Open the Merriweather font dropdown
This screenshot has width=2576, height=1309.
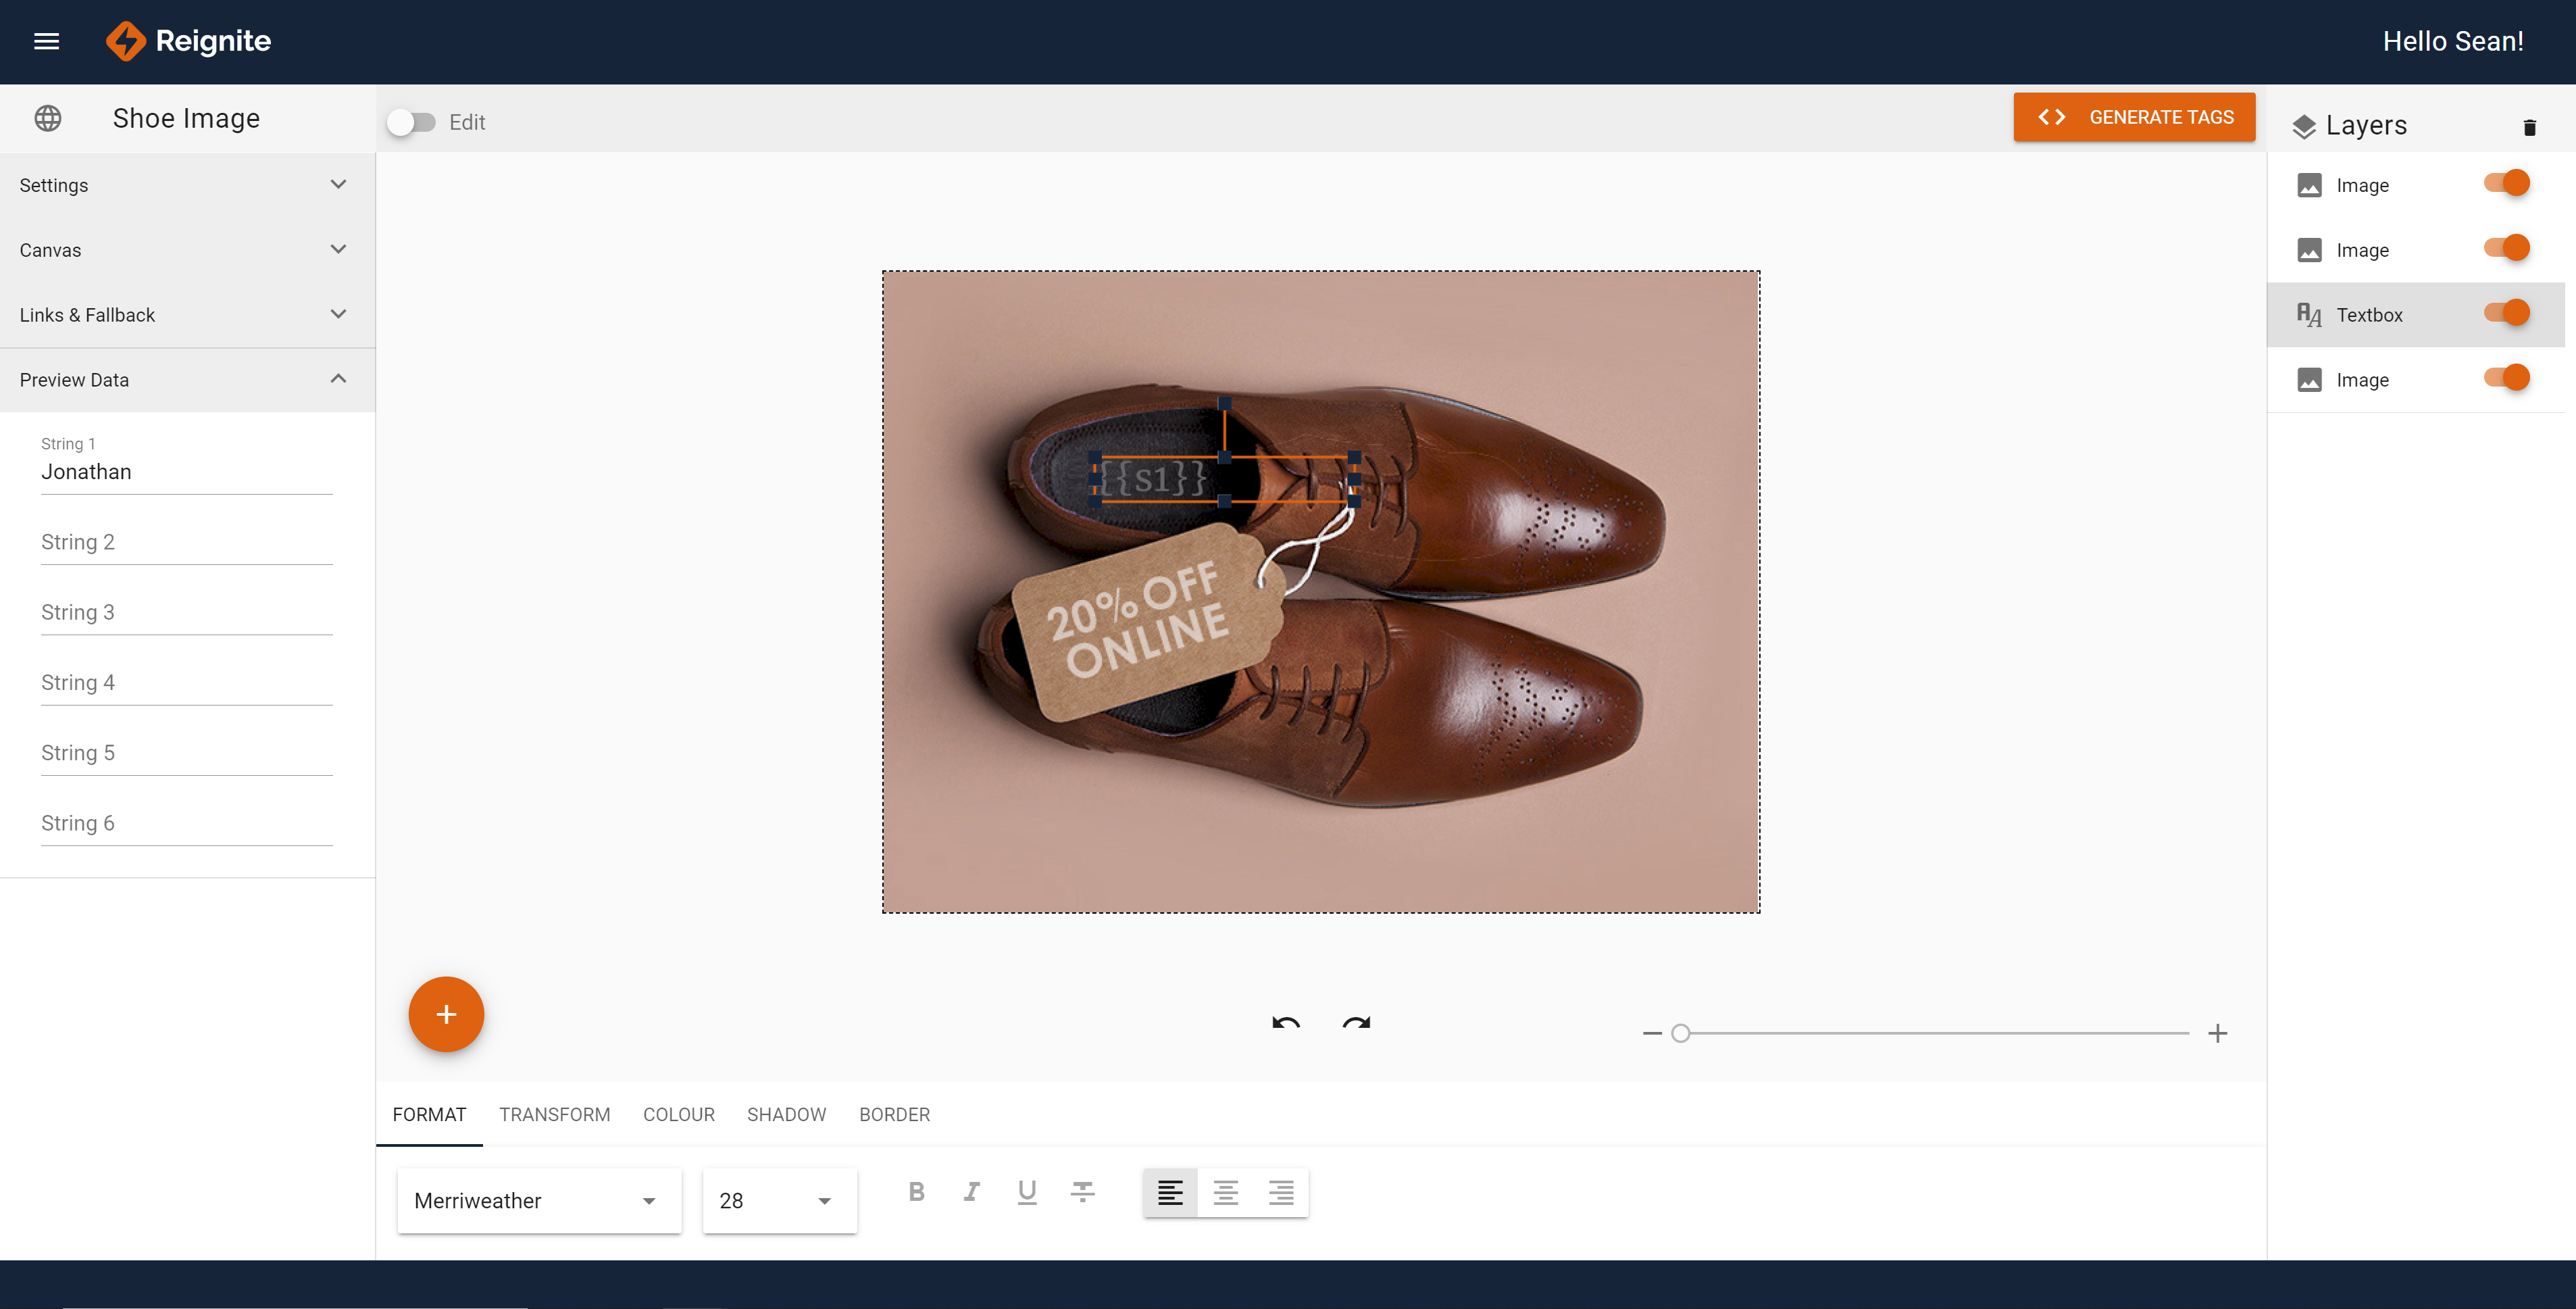coord(538,1200)
